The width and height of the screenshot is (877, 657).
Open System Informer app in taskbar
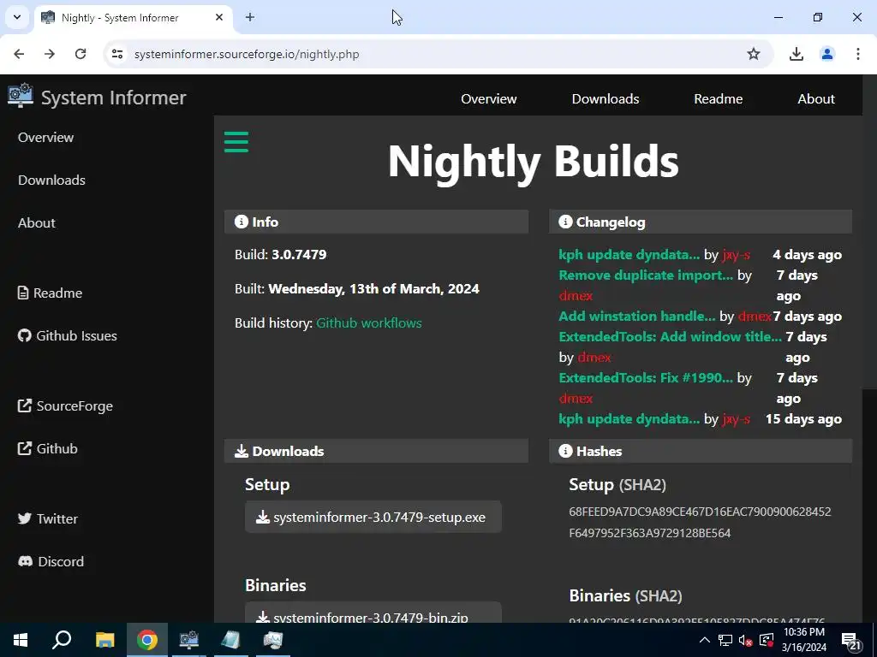[189, 640]
